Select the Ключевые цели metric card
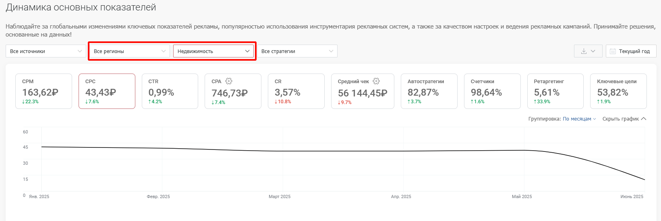The width and height of the screenshot is (661, 221). (x=618, y=91)
